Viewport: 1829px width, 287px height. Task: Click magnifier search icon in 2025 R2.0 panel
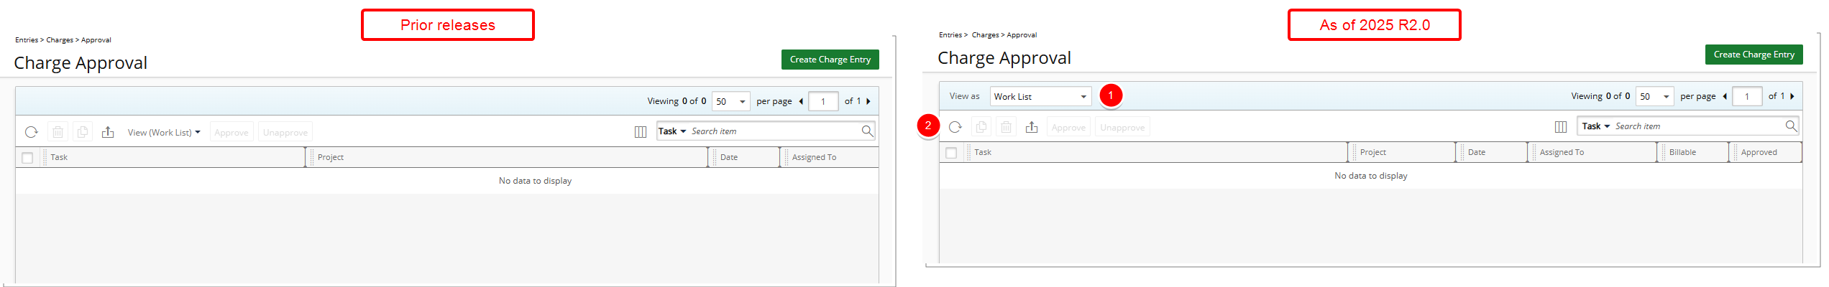pyautogui.click(x=1791, y=126)
